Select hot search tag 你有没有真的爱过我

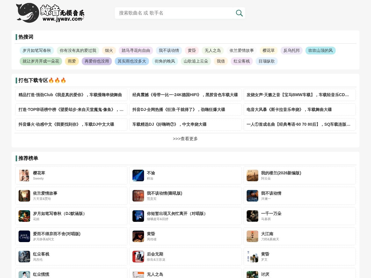[78, 50]
